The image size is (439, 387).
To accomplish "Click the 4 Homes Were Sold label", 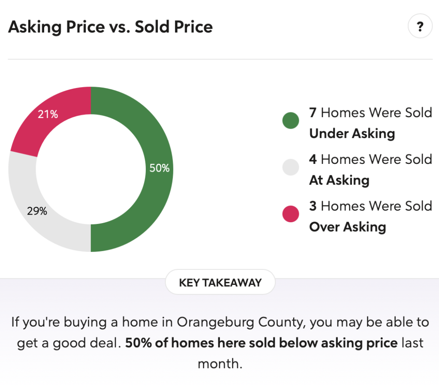I will tap(371, 160).
